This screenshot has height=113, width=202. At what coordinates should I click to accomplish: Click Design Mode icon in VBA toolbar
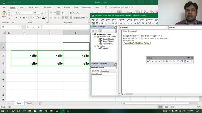coord(139,24)
